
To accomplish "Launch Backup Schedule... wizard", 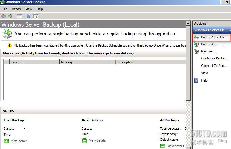I will 215,37.
